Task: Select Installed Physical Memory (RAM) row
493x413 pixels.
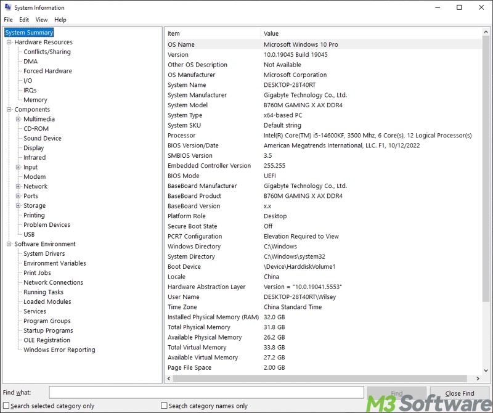Action: point(323,317)
